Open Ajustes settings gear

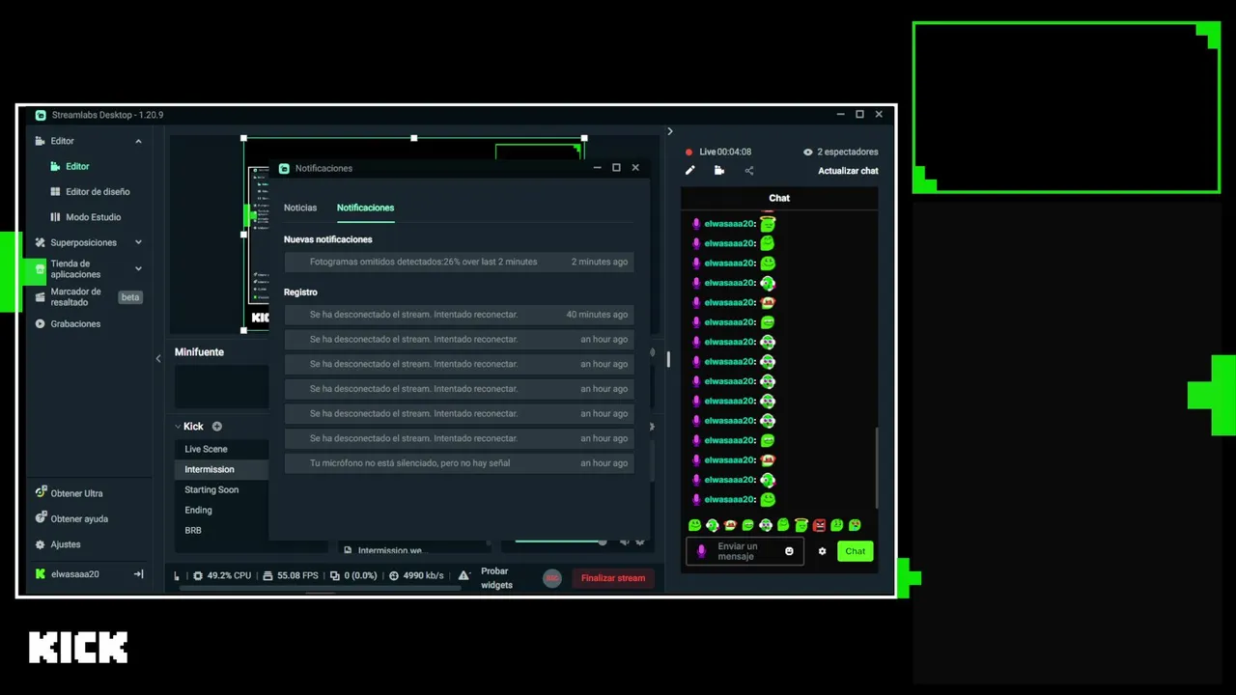(41, 544)
